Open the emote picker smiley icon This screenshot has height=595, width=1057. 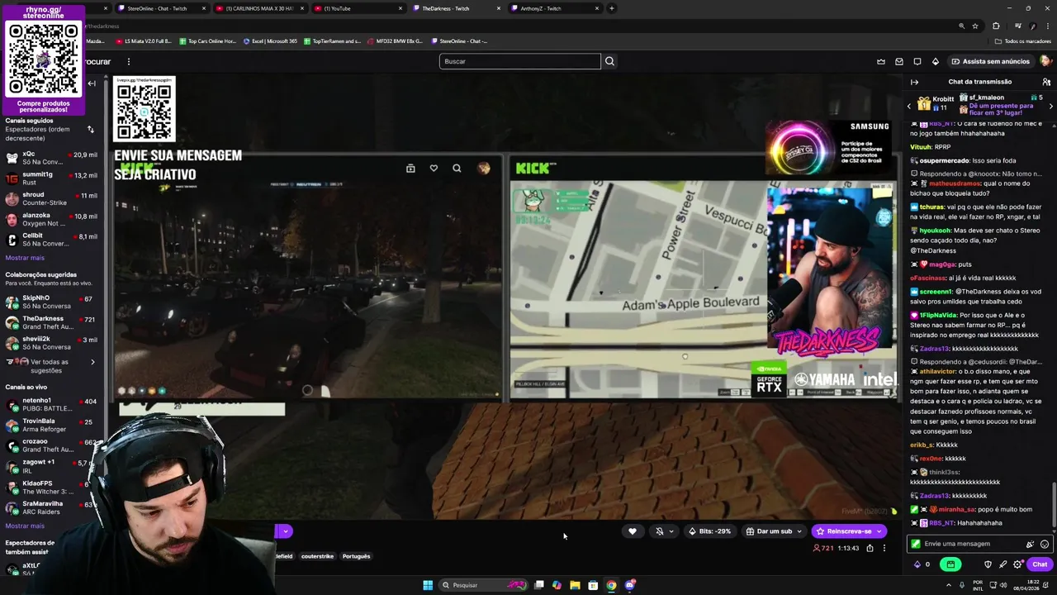[x=1045, y=544]
